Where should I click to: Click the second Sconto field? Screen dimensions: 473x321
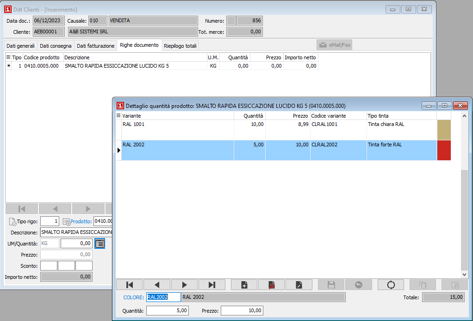pos(66,266)
